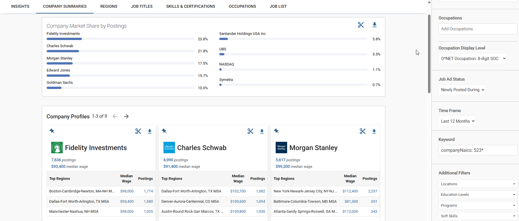519x221 pixels.
Task: Click Denver-Aurora-Centennial, CO MSA row
Action: tap(213, 202)
